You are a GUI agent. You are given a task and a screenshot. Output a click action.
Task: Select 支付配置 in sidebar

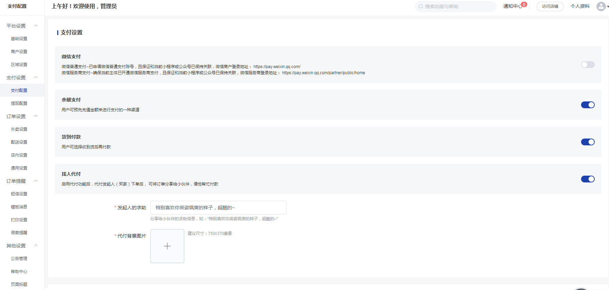click(19, 91)
